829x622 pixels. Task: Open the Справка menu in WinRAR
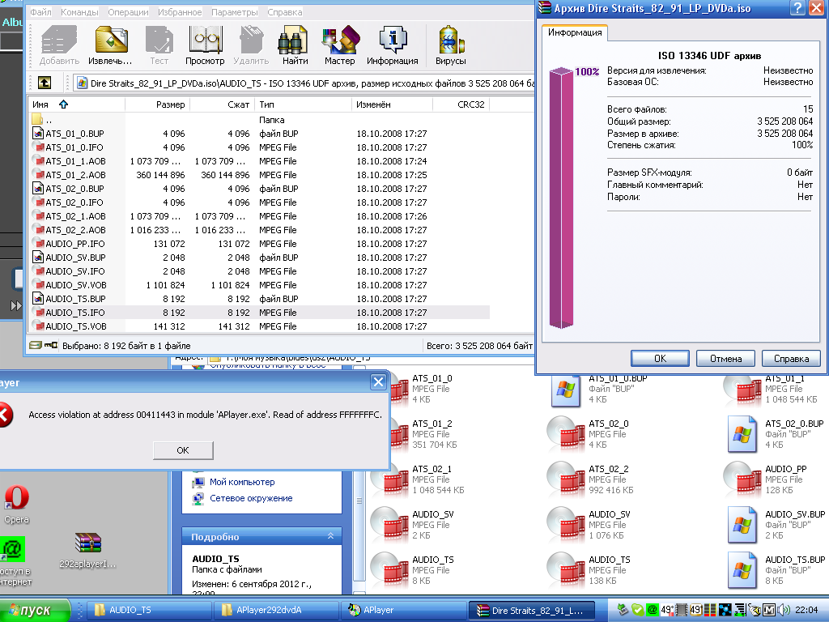point(284,12)
